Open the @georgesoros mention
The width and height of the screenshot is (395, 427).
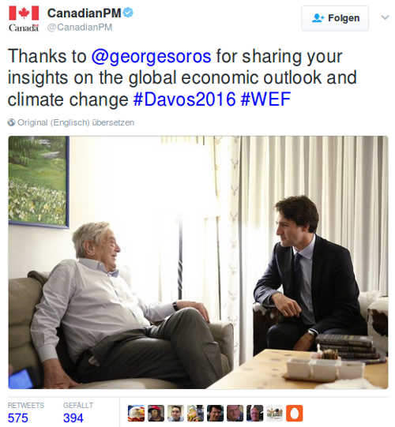click(152, 56)
